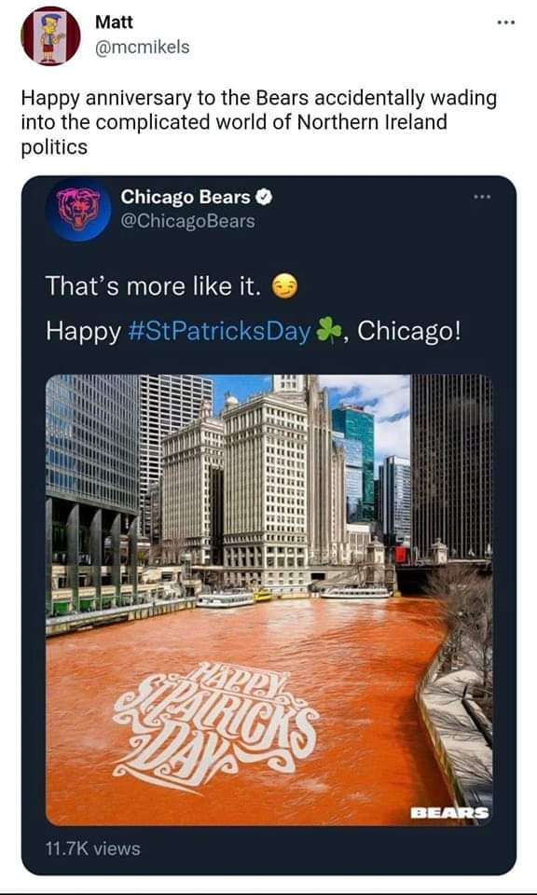Open Matt's profile avatar
The height and width of the screenshot is (895, 537).
50,36
